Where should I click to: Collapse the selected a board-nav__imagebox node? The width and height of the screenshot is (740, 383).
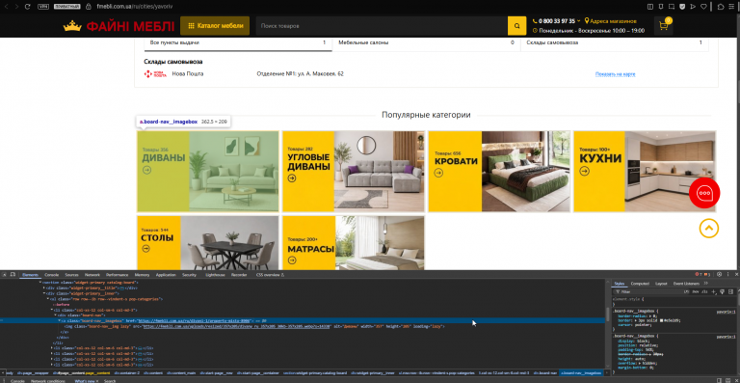pos(60,320)
